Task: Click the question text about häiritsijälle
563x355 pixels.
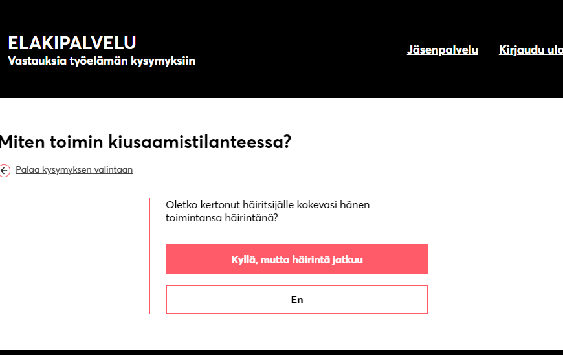Action: click(267, 211)
